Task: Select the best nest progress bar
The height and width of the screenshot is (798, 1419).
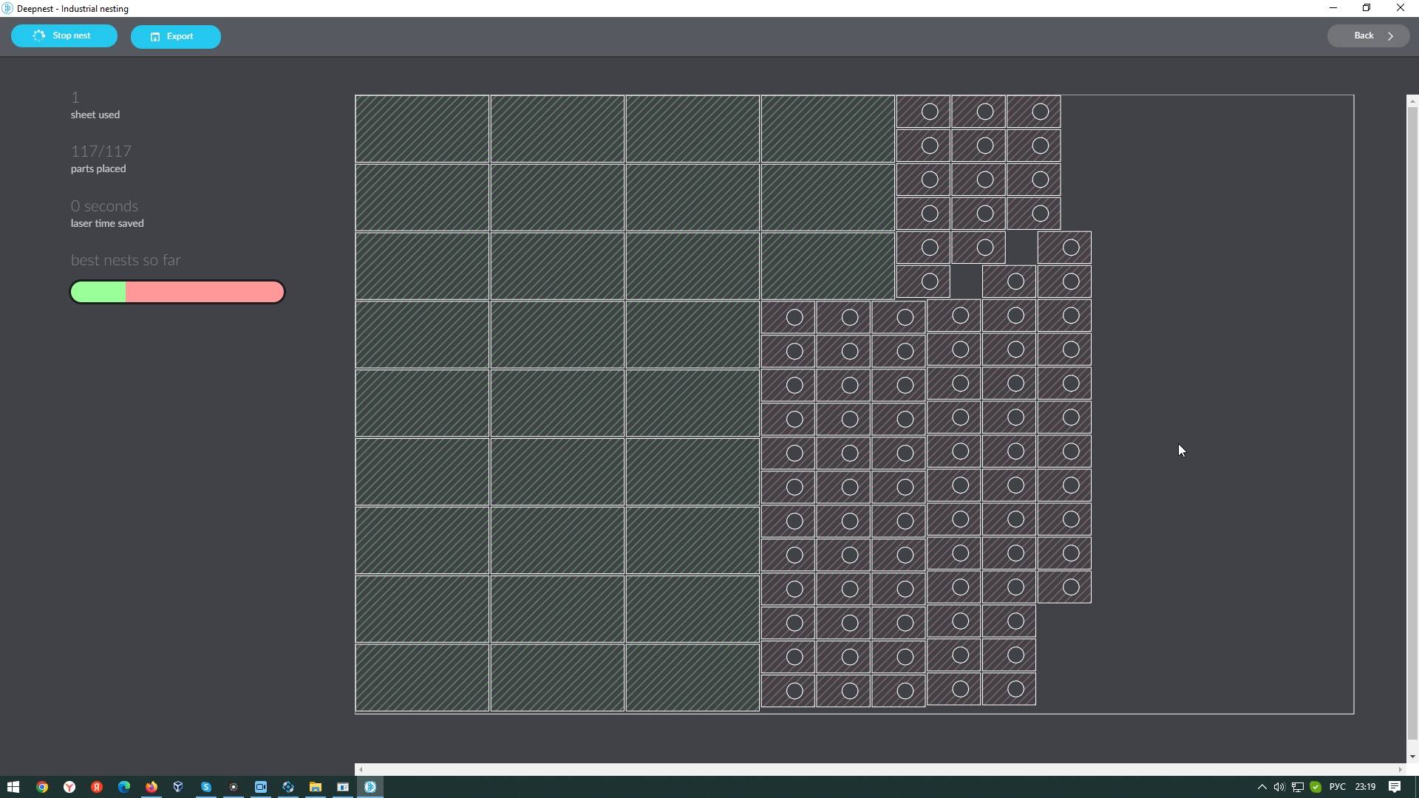Action: (177, 292)
